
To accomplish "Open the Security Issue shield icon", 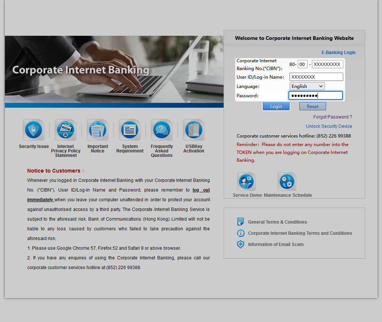I will (34, 130).
